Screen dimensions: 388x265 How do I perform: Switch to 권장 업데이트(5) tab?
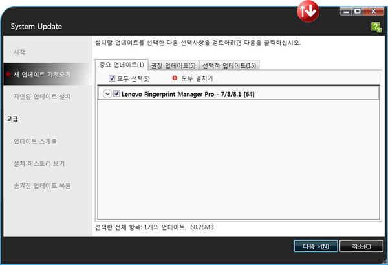click(173, 65)
